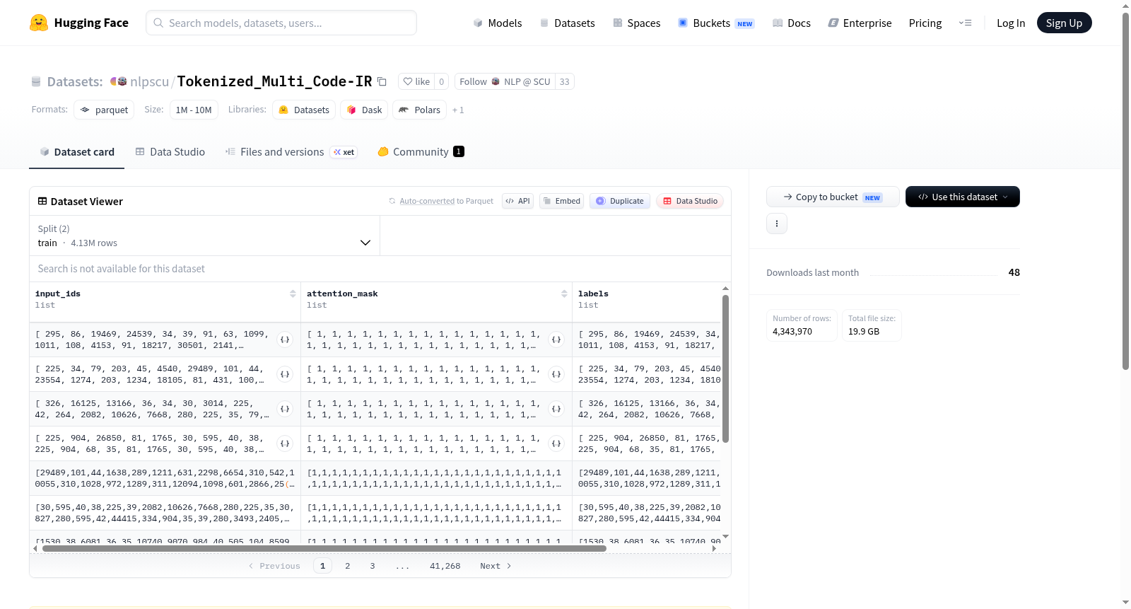Click the like count 0

pyautogui.click(x=442, y=81)
